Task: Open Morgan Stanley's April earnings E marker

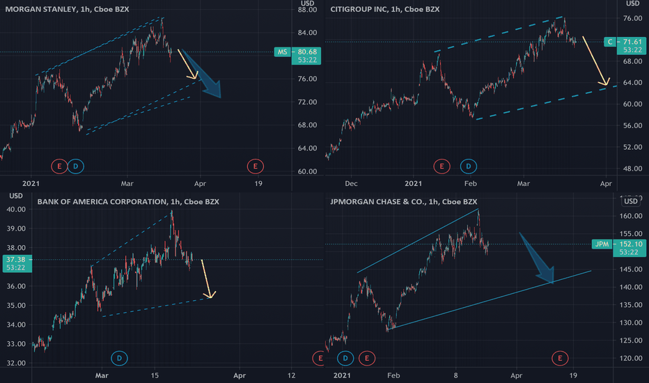Action: click(255, 166)
